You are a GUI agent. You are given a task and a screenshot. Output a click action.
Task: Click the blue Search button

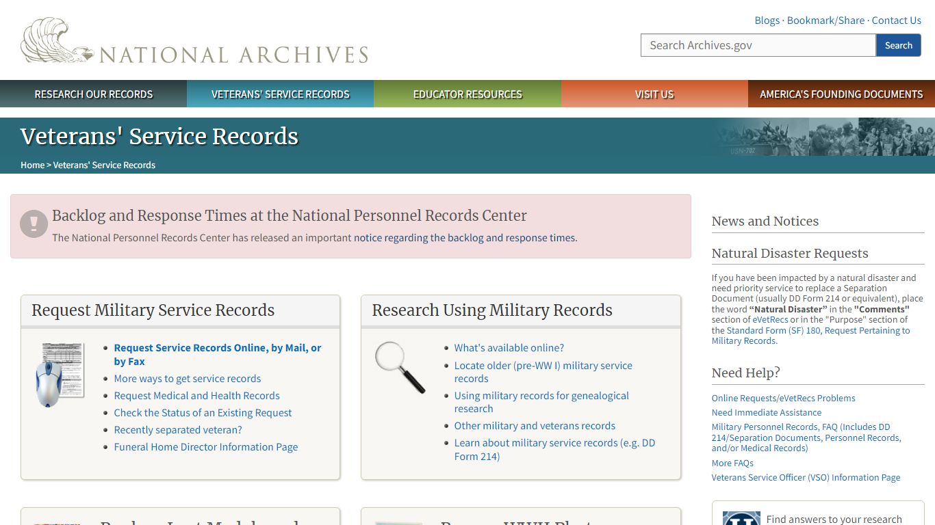(x=899, y=45)
